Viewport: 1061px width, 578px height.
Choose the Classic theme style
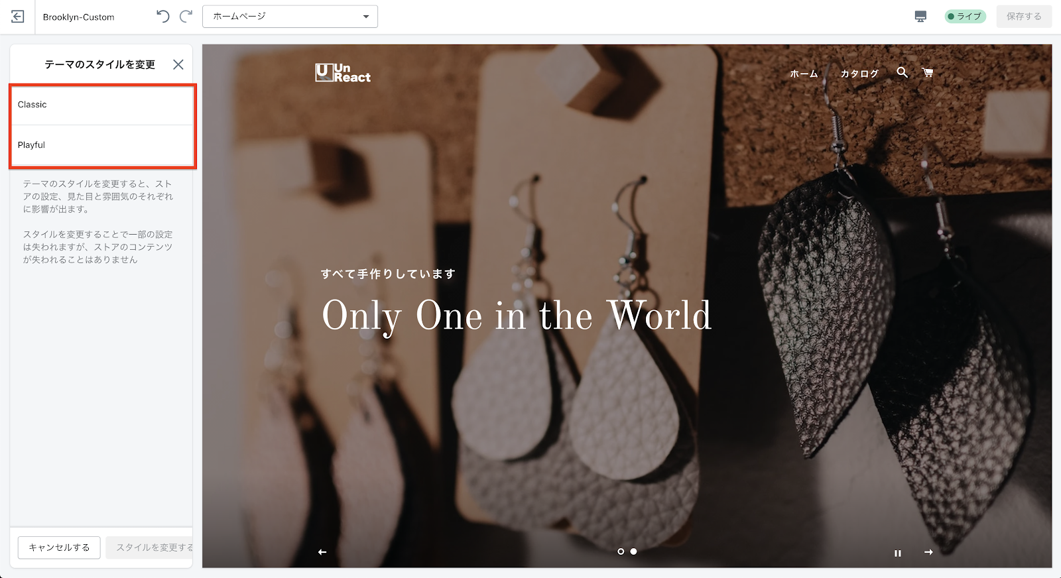point(103,105)
